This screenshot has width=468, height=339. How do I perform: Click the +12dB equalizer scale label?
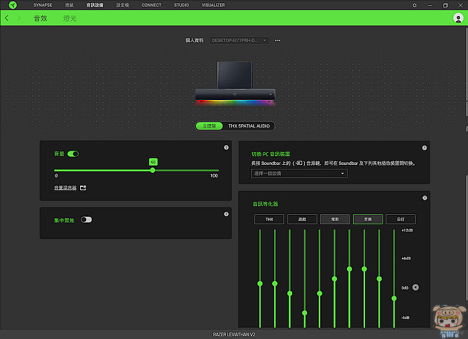[407, 230]
